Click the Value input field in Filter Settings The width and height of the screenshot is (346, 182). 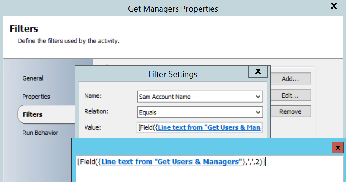[x=200, y=128]
